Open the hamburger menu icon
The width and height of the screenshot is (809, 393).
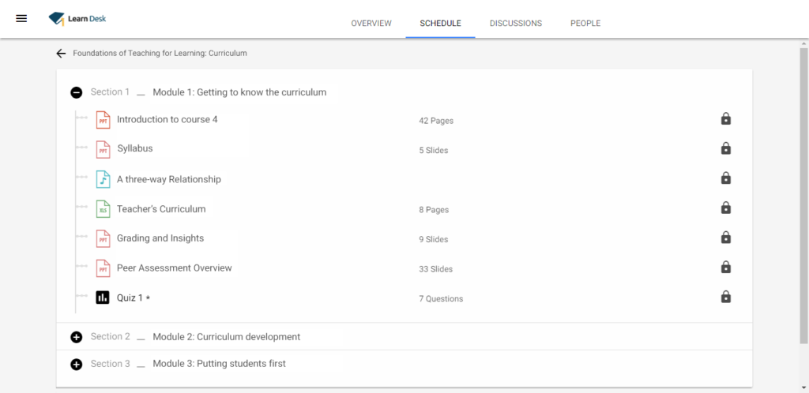pos(21,18)
